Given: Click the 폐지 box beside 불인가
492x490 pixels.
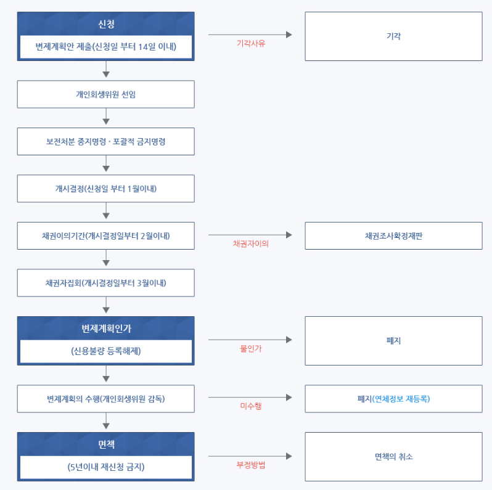Looking at the screenshot, I should click(393, 341).
